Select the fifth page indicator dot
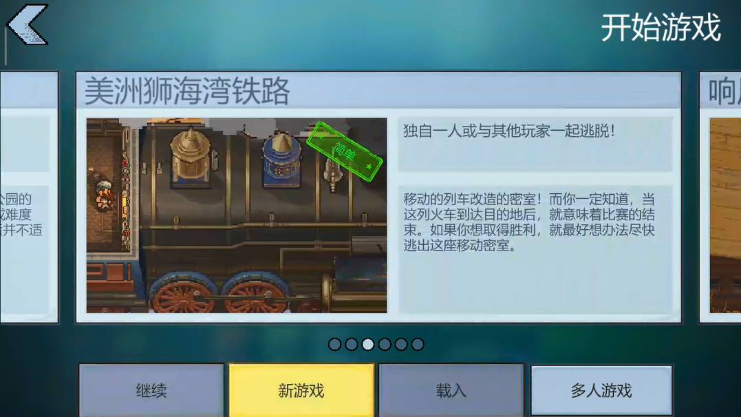Viewport: 741px width, 417px height. pos(401,344)
